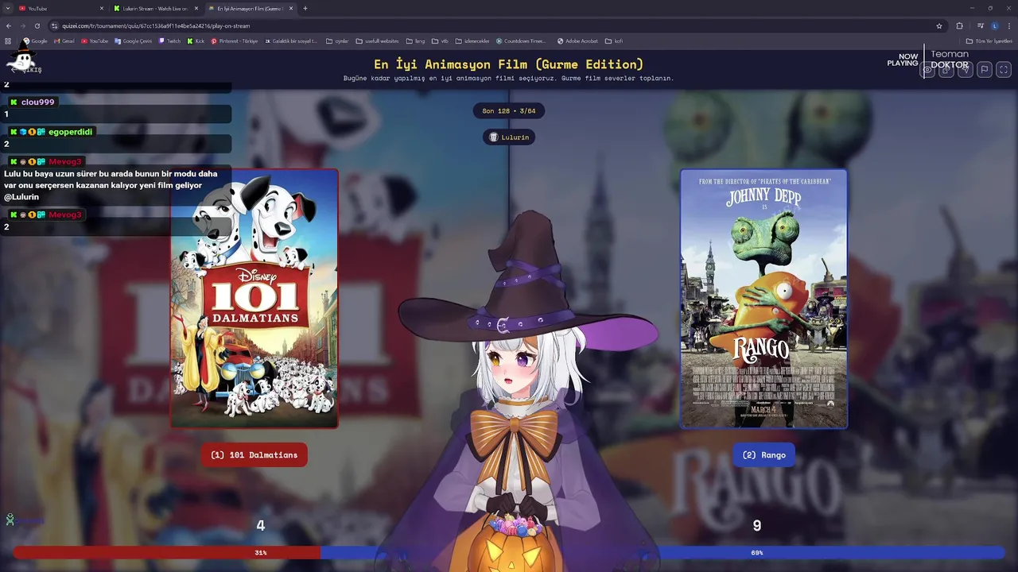
Task: Bookmark this page with the star icon
Action: [939, 25]
